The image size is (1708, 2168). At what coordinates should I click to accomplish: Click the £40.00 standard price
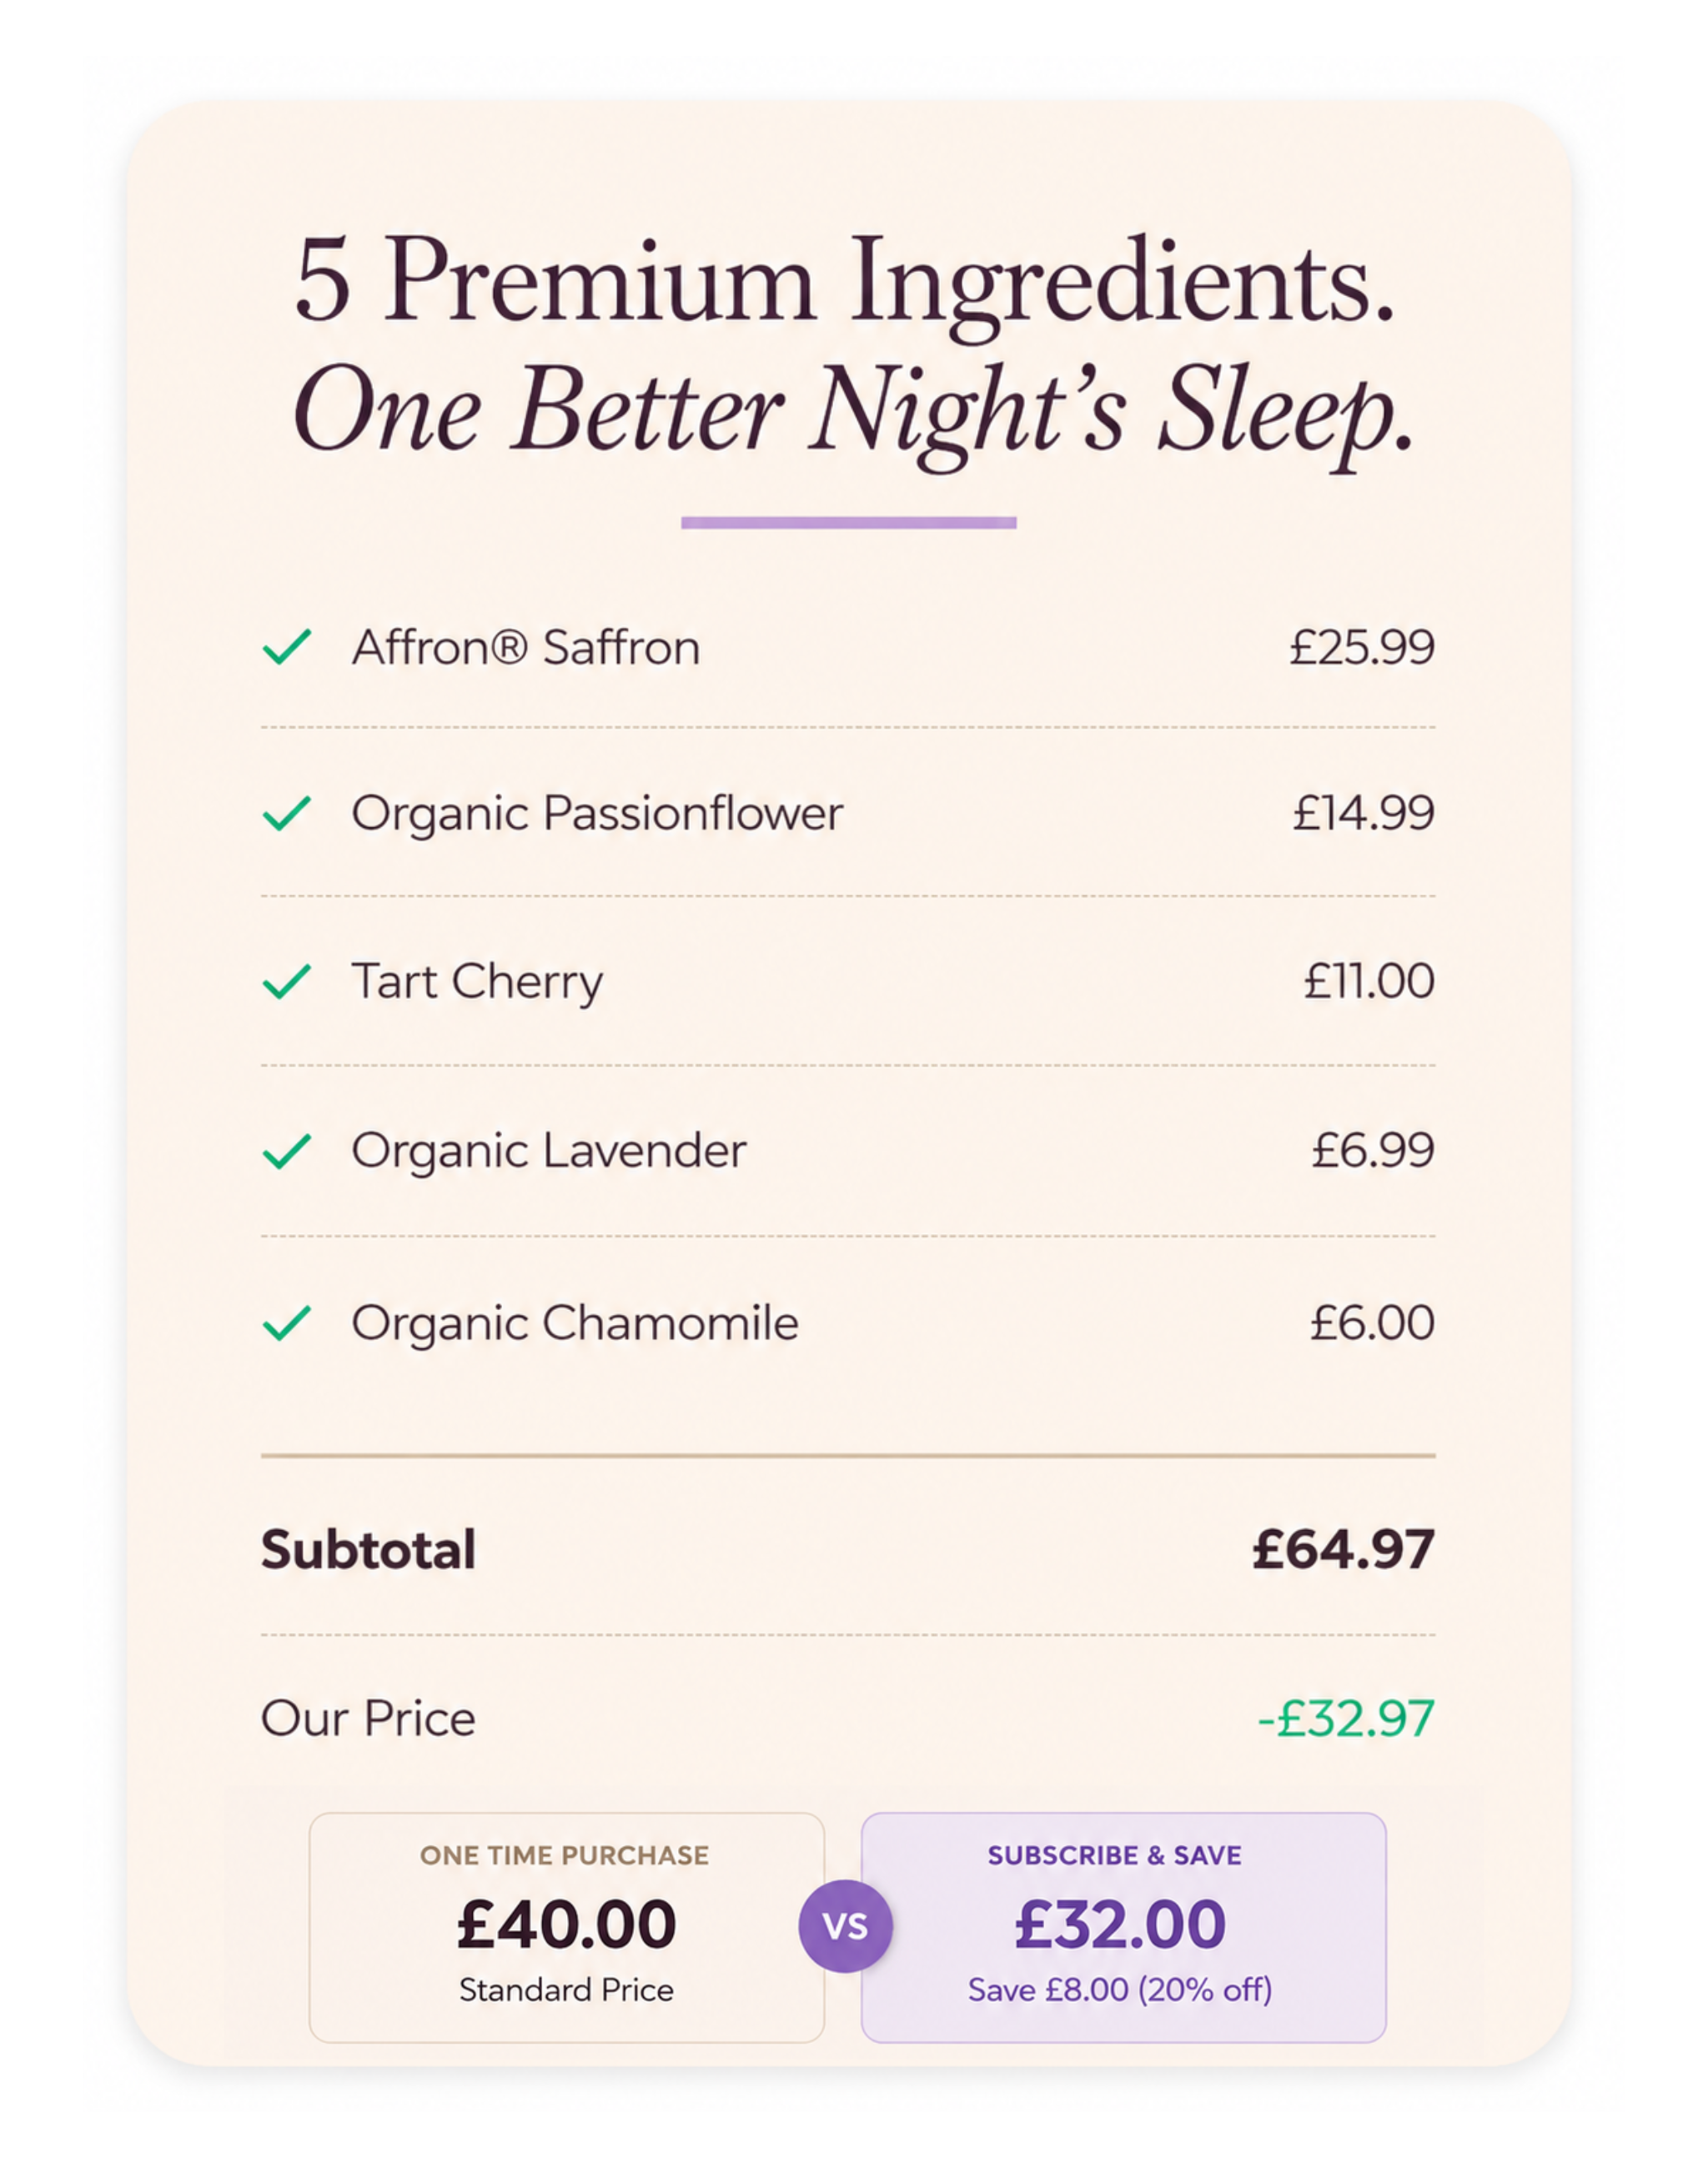[567, 1925]
